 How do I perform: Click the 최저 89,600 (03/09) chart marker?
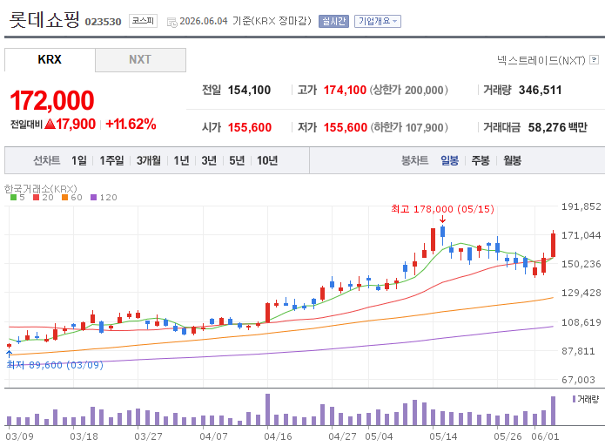(55, 365)
